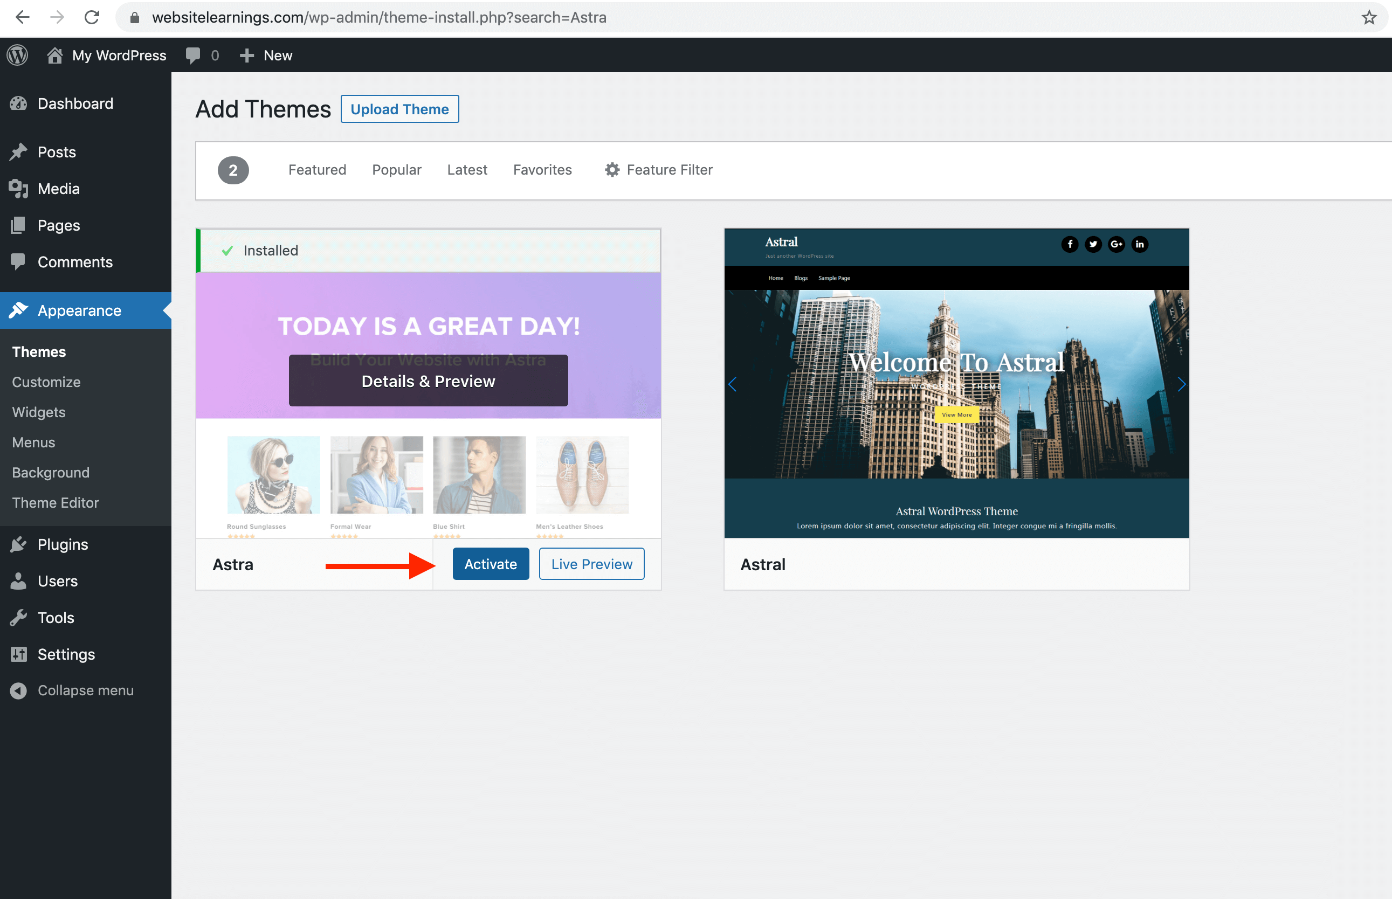Click the Astra theme name
The height and width of the screenshot is (899, 1392).
pos(233,564)
